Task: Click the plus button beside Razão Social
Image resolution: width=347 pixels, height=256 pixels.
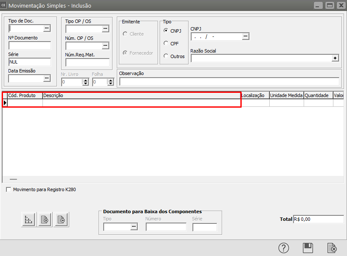Action: (x=335, y=58)
